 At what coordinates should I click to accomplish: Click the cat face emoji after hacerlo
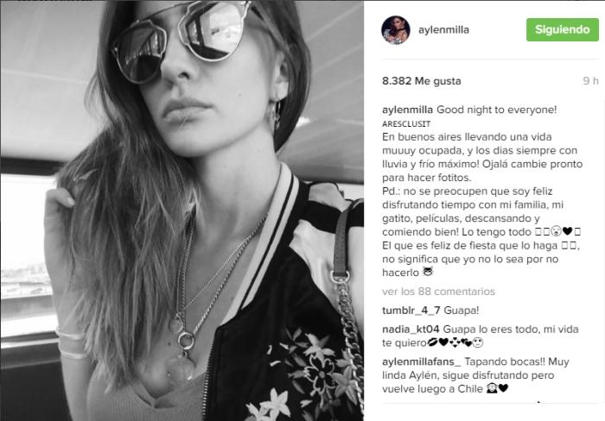[x=428, y=272]
